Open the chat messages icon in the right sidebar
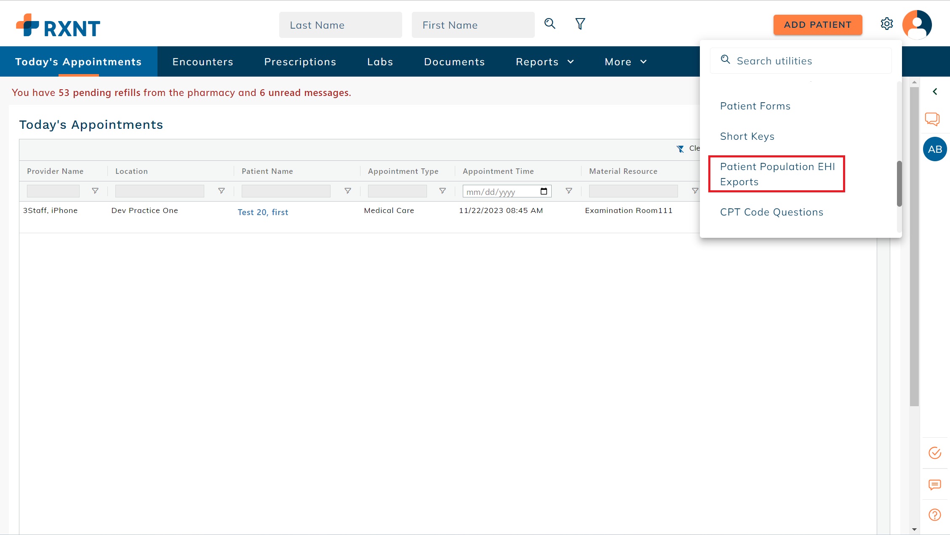Viewport: 950px width, 535px height. 933,119
